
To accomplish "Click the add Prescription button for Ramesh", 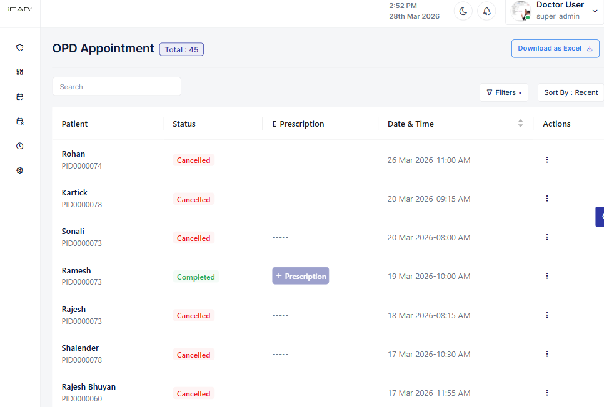I will click(x=300, y=276).
